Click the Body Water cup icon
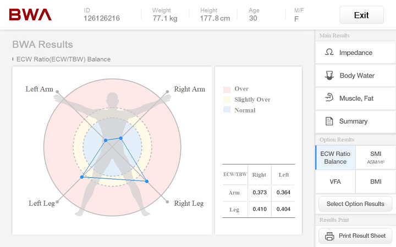396x247 pixels. [x=329, y=76]
